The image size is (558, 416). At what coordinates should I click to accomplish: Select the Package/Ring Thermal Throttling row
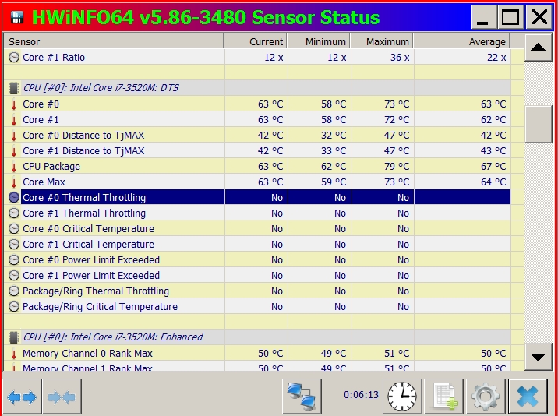click(x=257, y=291)
